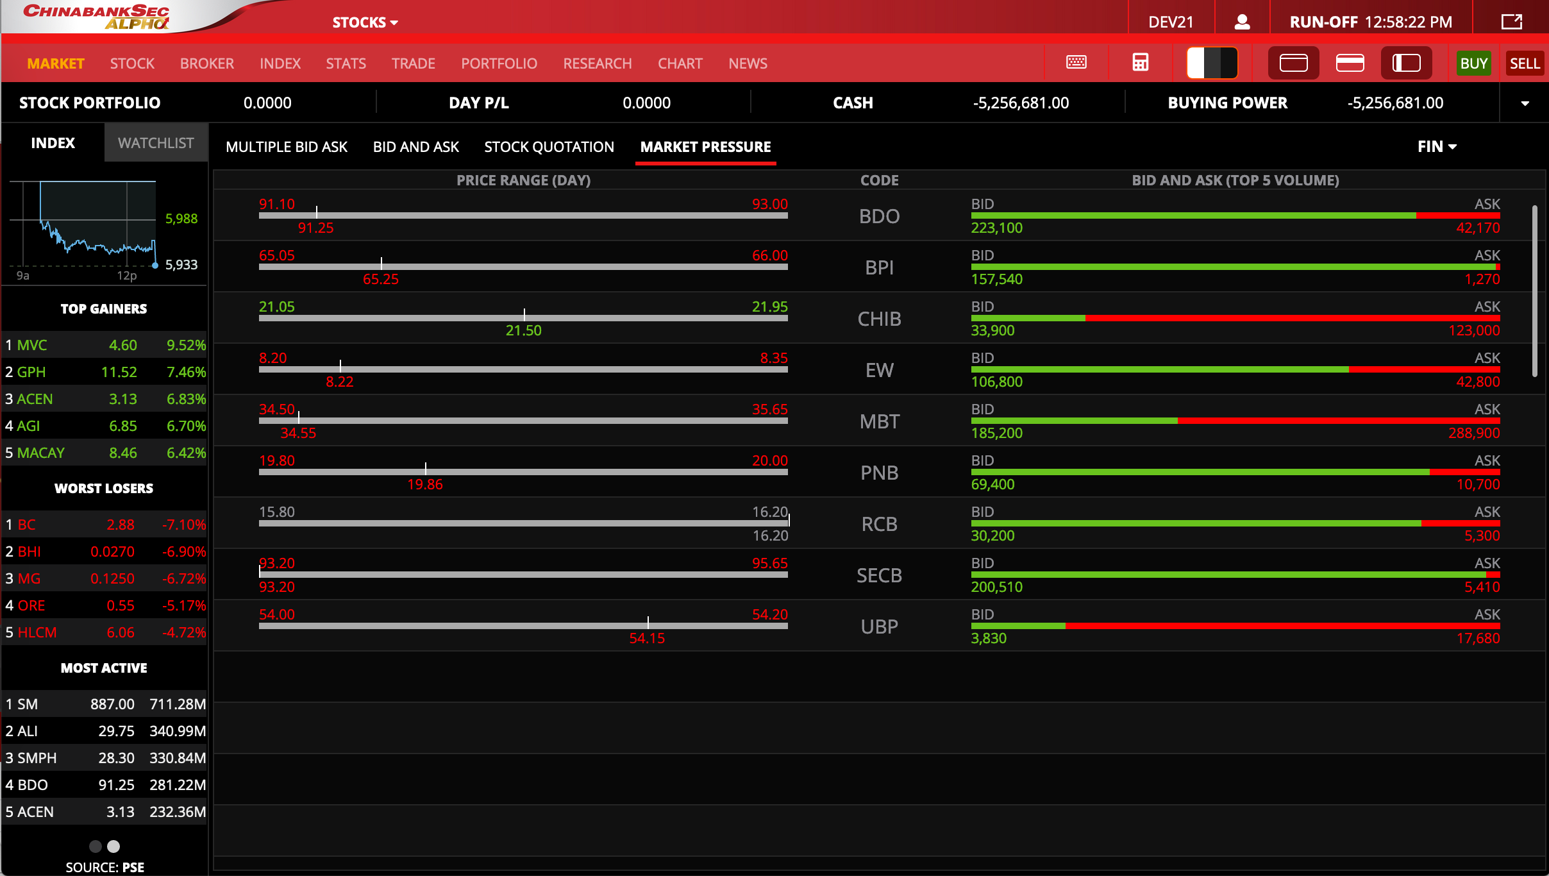Open the CHART menu

680,63
